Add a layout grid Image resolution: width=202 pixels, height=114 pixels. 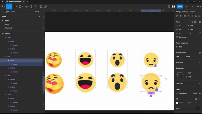[200, 84]
